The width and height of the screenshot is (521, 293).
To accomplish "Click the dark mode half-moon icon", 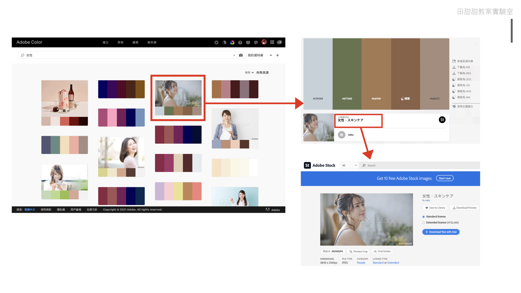I will point(224,42).
